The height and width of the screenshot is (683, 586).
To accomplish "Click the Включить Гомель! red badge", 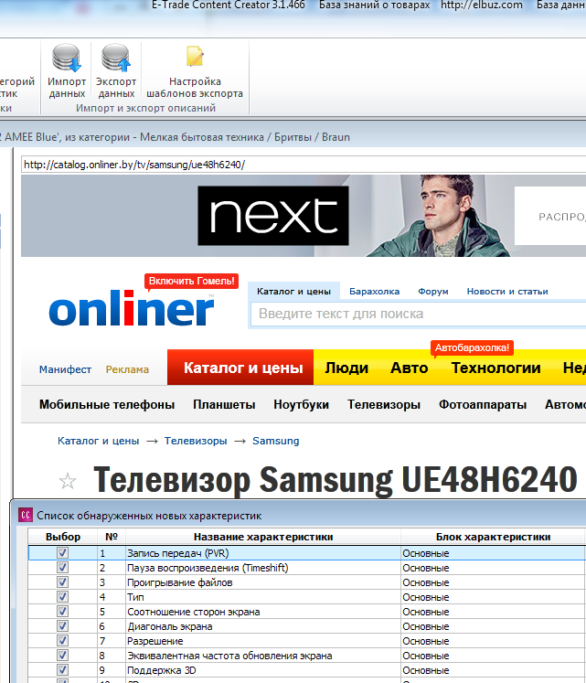I will pyautogui.click(x=192, y=281).
